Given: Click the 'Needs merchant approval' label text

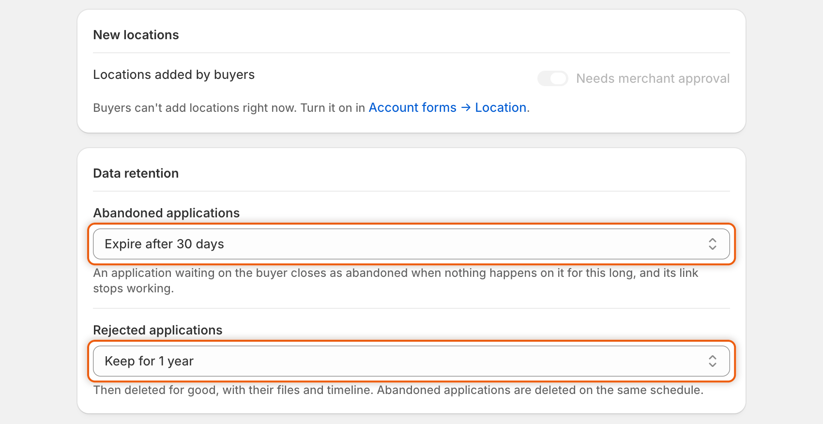Looking at the screenshot, I should (x=653, y=78).
